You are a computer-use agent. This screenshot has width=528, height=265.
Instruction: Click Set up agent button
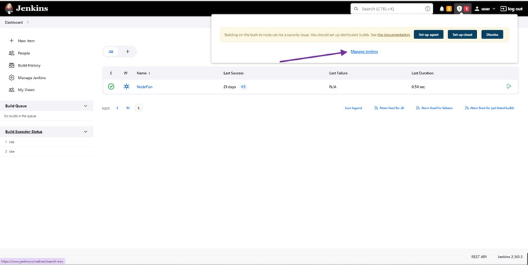pyautogui.click(x=428, y=34)
